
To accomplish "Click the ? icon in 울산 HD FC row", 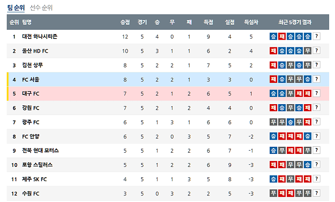I will [x=317, y=51].
